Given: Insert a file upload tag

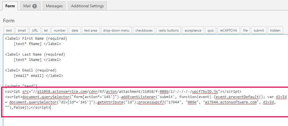Looking at the screenshot, I should (245, 30).
